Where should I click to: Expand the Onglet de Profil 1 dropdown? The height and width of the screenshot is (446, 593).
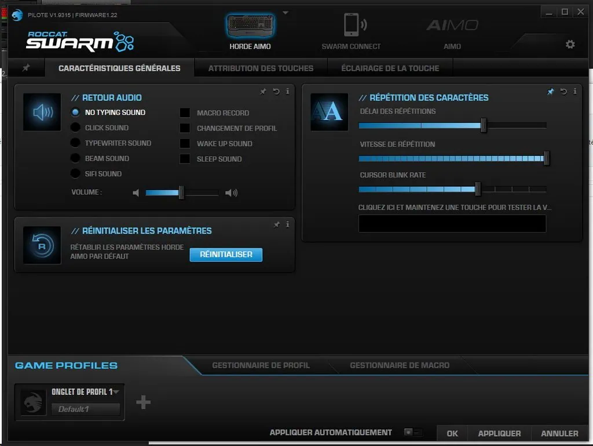coord(116,392)
